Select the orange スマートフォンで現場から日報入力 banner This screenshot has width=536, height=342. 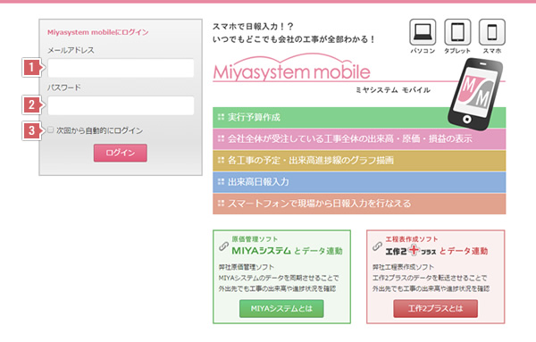[359, 204]
